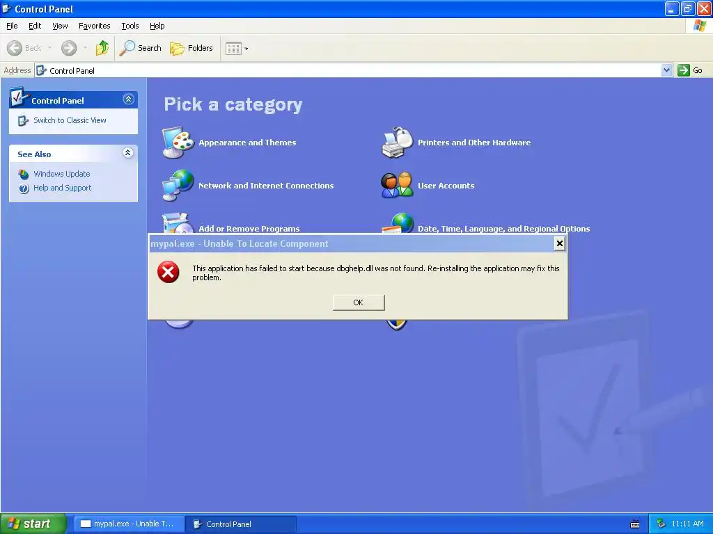The width and height of the screenshot is (713, 534).
Task: Click the Appearance and Themes palette icon
Action: (178, 143)
